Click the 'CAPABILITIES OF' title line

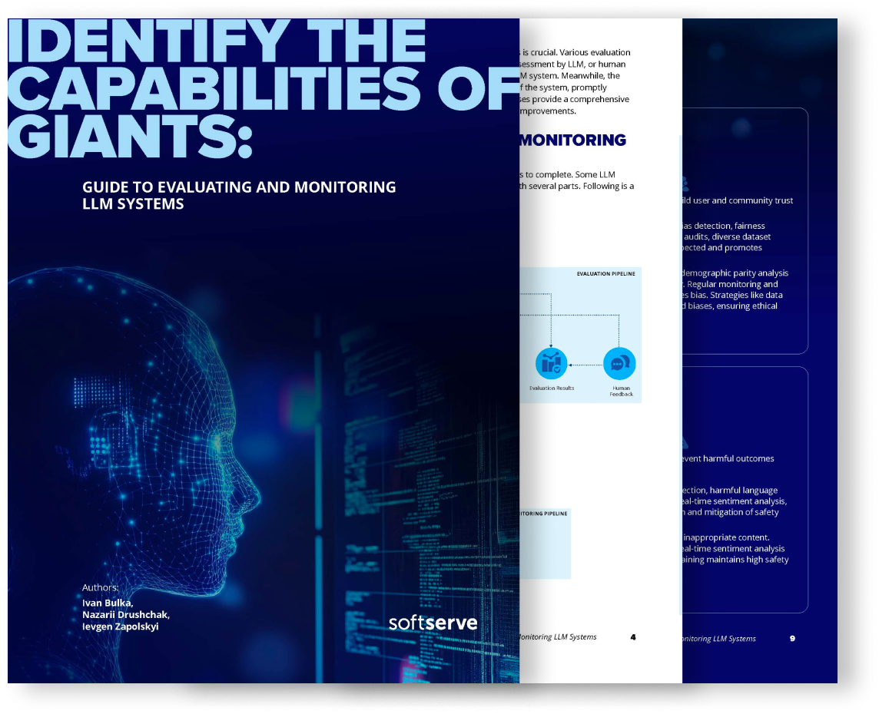[261, 89]
